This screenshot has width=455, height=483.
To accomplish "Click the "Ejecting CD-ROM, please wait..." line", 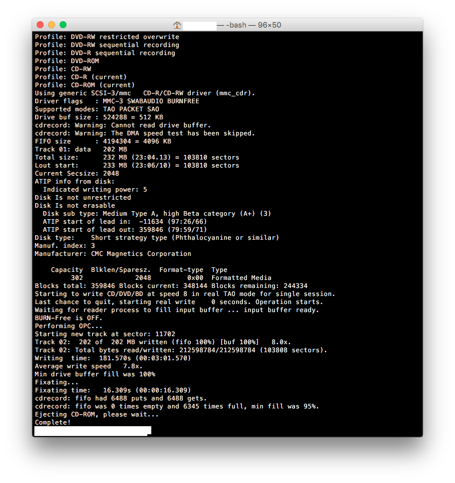I will tap(97, 414).
